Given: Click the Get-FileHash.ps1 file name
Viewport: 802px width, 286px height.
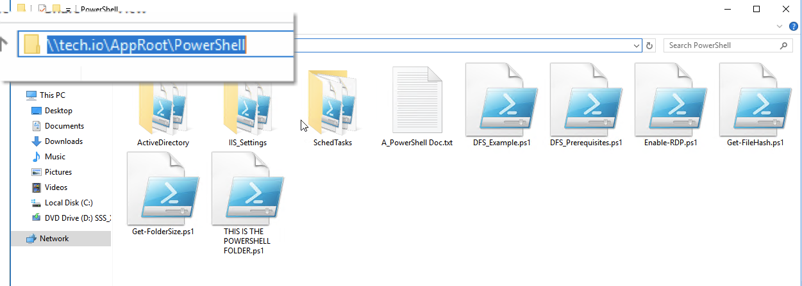Looking at the screenshot, I should click(x=755, y=143).
